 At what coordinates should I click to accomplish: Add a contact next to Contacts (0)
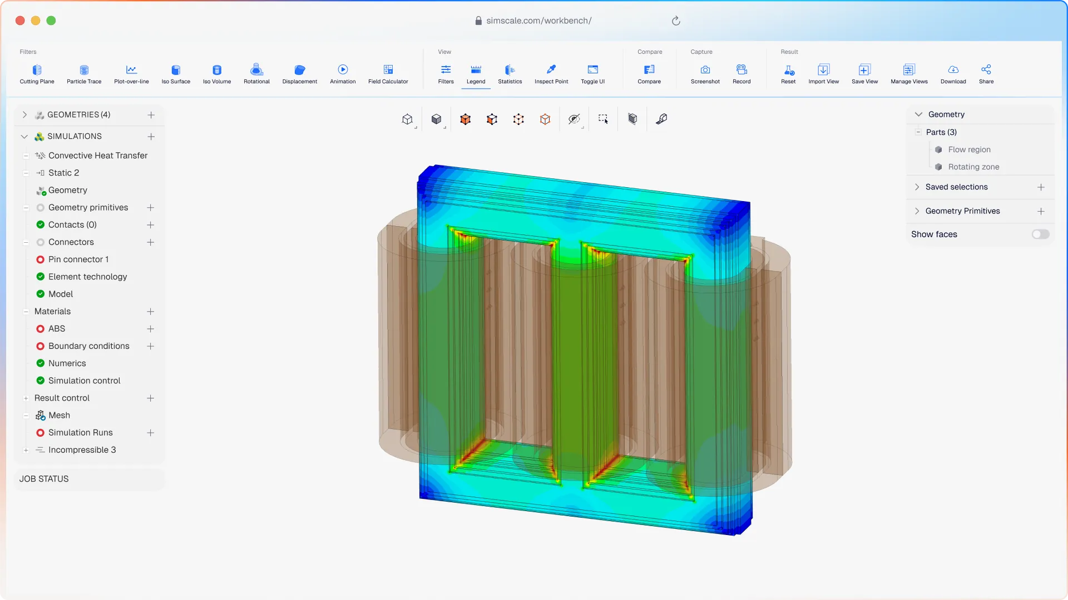(150, 225)
